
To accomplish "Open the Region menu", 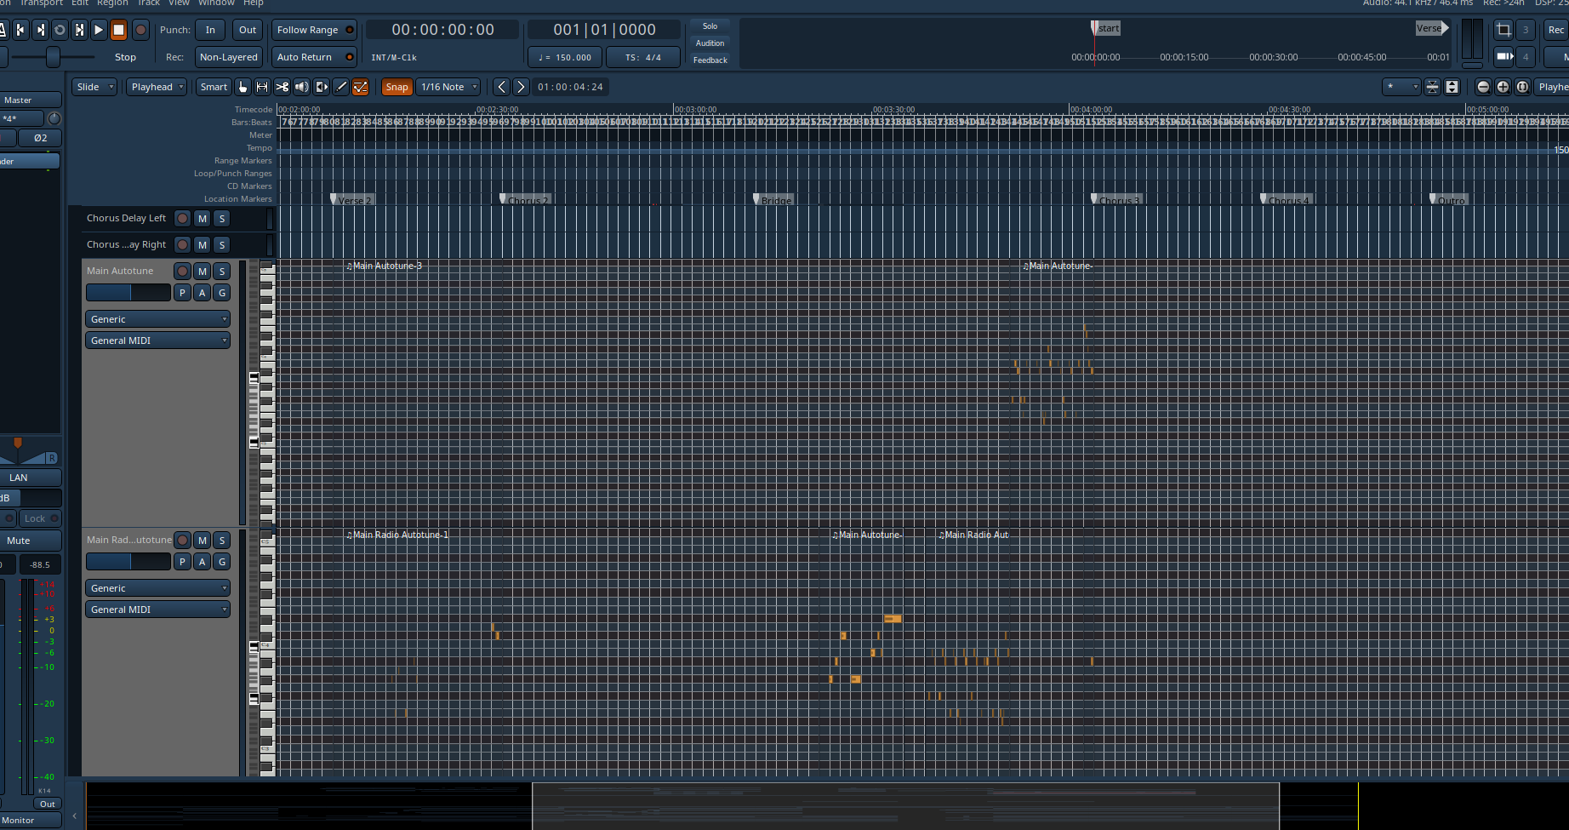I will pyautogui.click(x=112, y=3).
